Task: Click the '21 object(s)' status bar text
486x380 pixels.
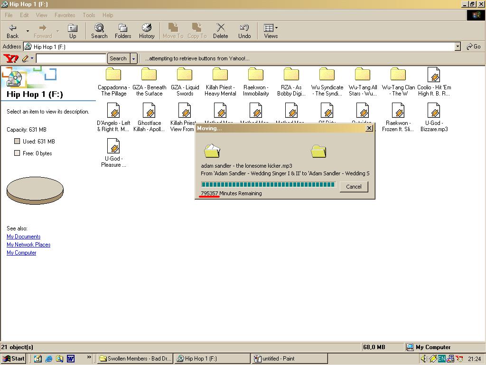Action: 18,347
